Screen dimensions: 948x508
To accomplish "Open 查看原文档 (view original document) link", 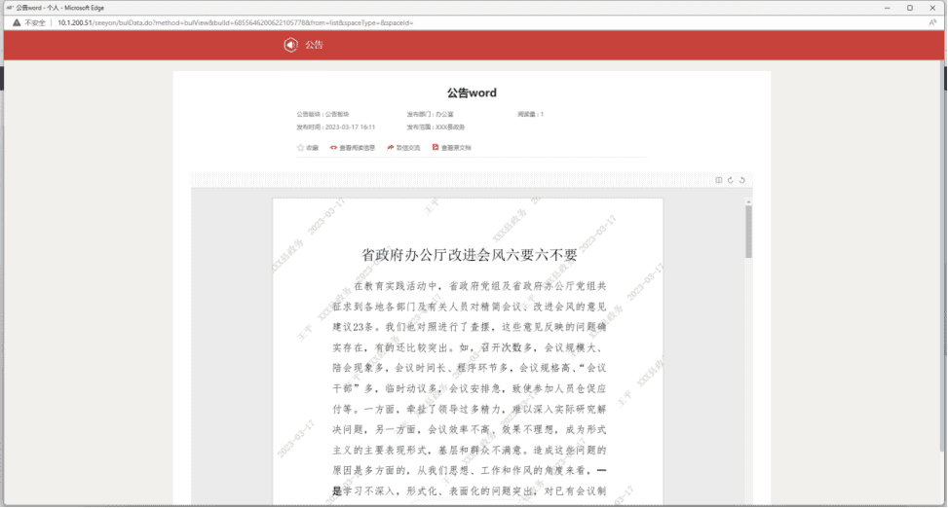I will [452, 147].
